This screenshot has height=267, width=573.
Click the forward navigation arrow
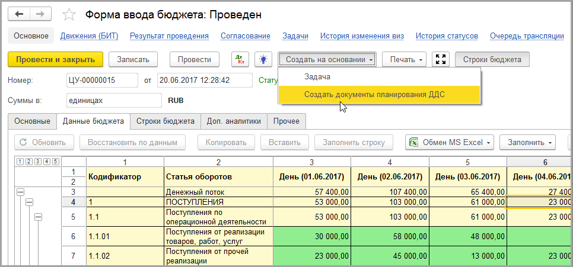(x=40, y=14)
